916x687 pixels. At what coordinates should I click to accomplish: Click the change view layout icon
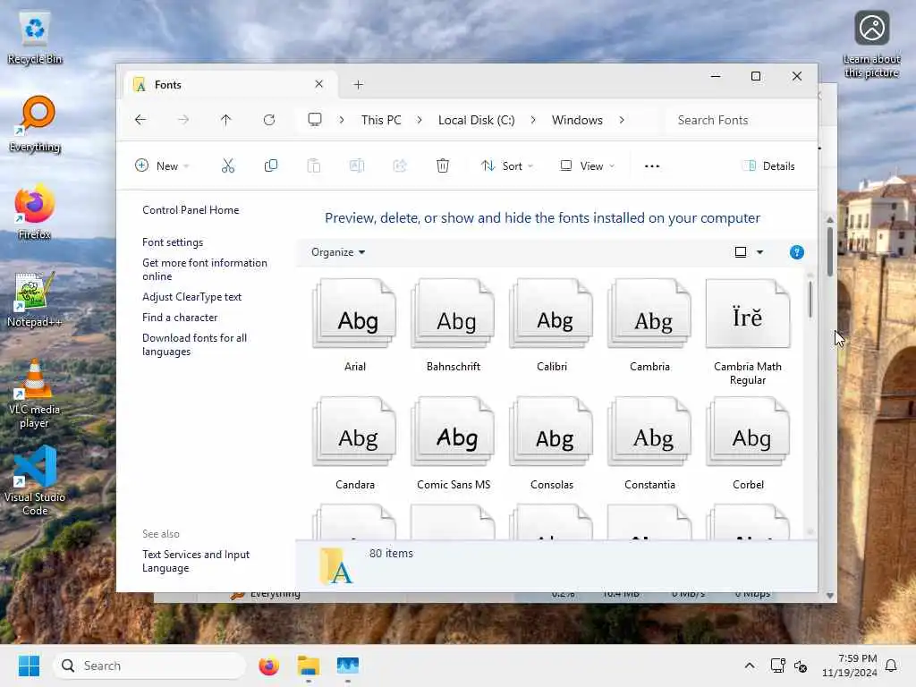(740, 251)
